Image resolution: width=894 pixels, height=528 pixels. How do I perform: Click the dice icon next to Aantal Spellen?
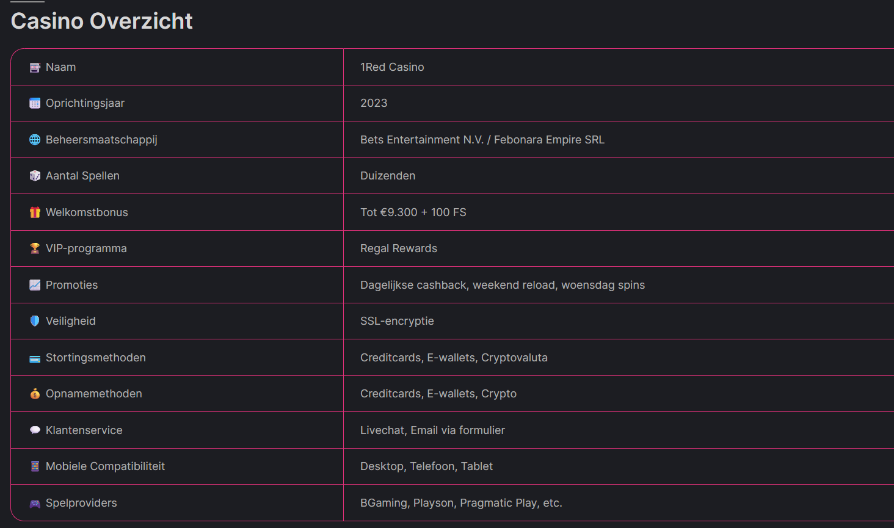(x=35, y=176)
